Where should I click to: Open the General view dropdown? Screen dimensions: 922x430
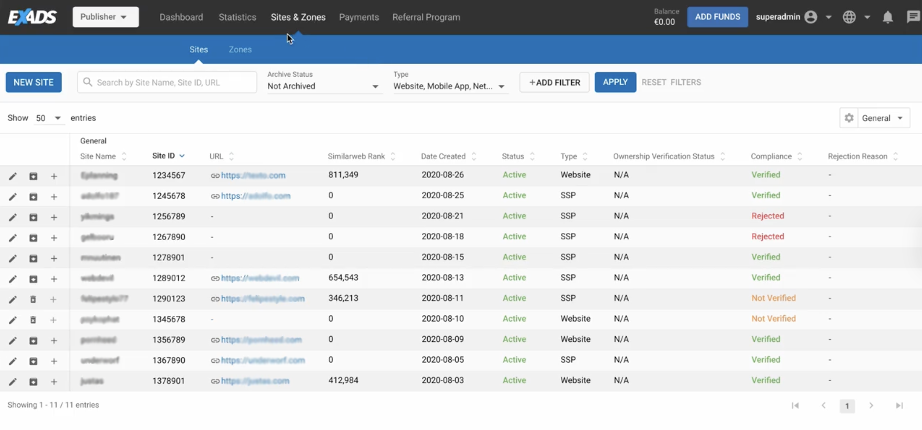tap(883, 118)
